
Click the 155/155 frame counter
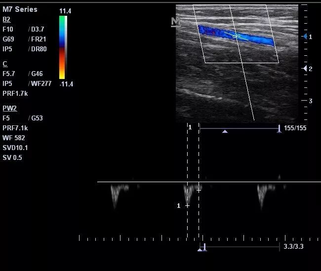[x=295, y=128]
